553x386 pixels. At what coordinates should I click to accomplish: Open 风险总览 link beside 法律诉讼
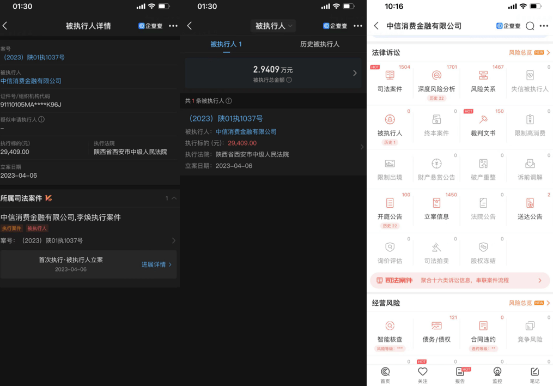pos(530,52)
